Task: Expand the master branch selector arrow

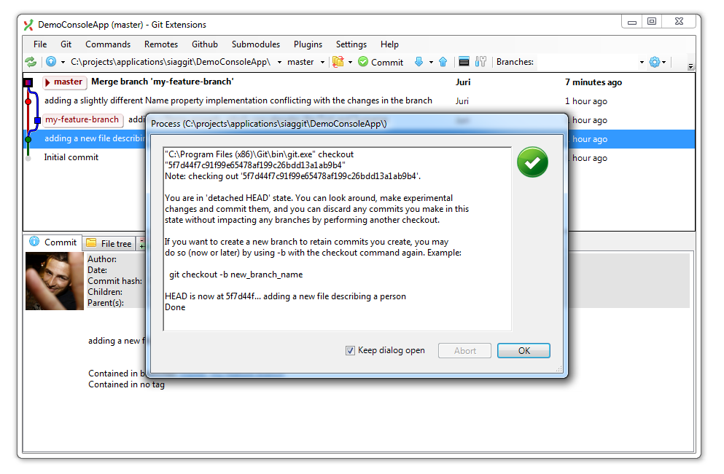Action: [x=322, y=62]
